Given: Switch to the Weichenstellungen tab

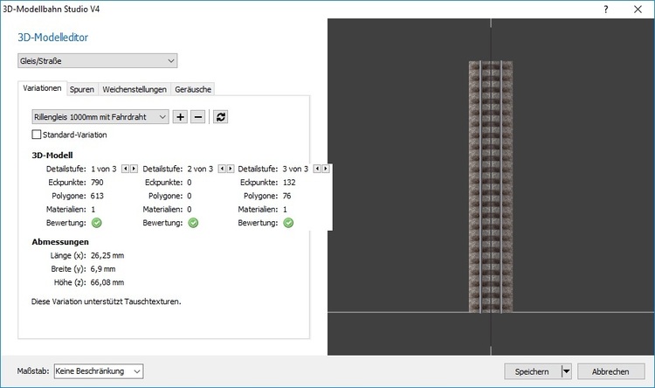Looking at the screenshot, I should pos(134,89).
